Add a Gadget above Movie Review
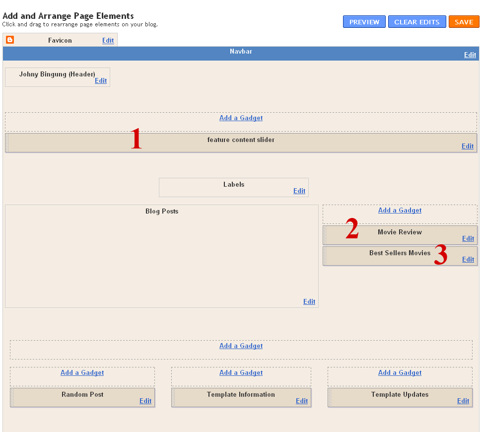Screen dimensions: 481x432 pyautogui.click(x=400, y=211)
